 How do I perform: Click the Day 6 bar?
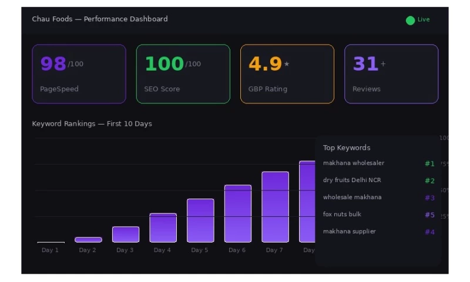[x=238, y=213]
